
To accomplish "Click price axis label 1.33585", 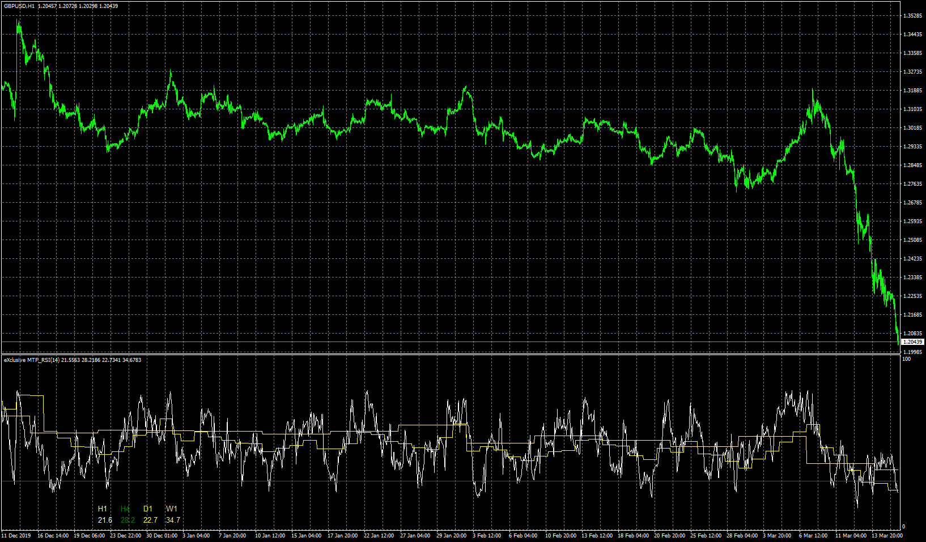I will 911,53.
